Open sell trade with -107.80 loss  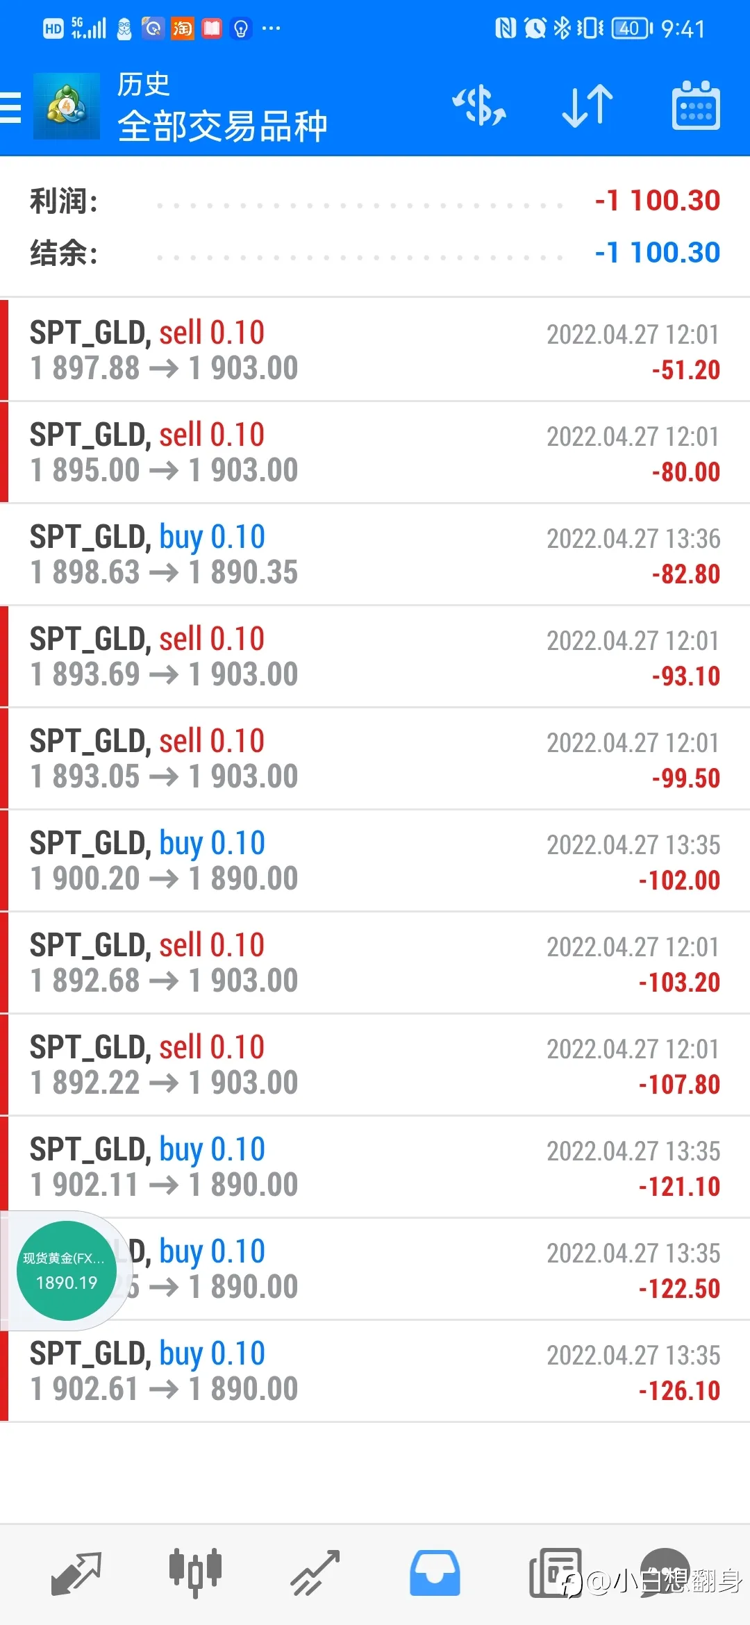pos(375,1065)
